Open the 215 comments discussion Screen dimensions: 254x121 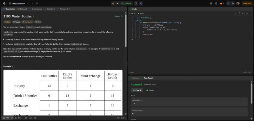click(x=18, y=118)
